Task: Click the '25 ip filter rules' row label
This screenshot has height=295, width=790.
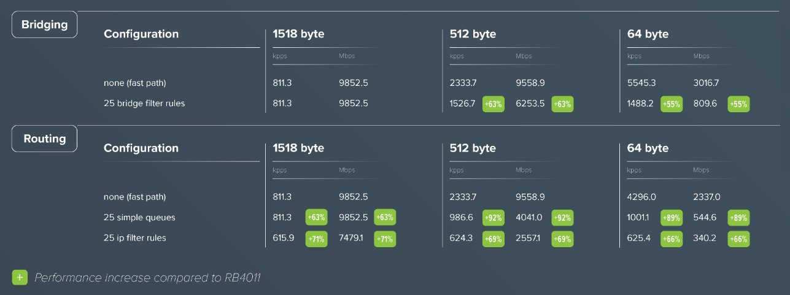Action: [x=135, y=238]
